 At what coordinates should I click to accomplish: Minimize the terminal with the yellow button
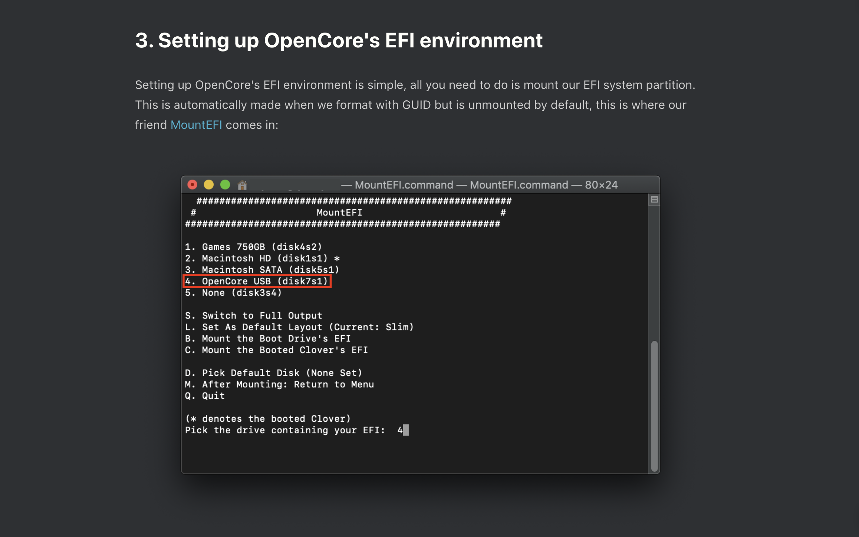209,184
